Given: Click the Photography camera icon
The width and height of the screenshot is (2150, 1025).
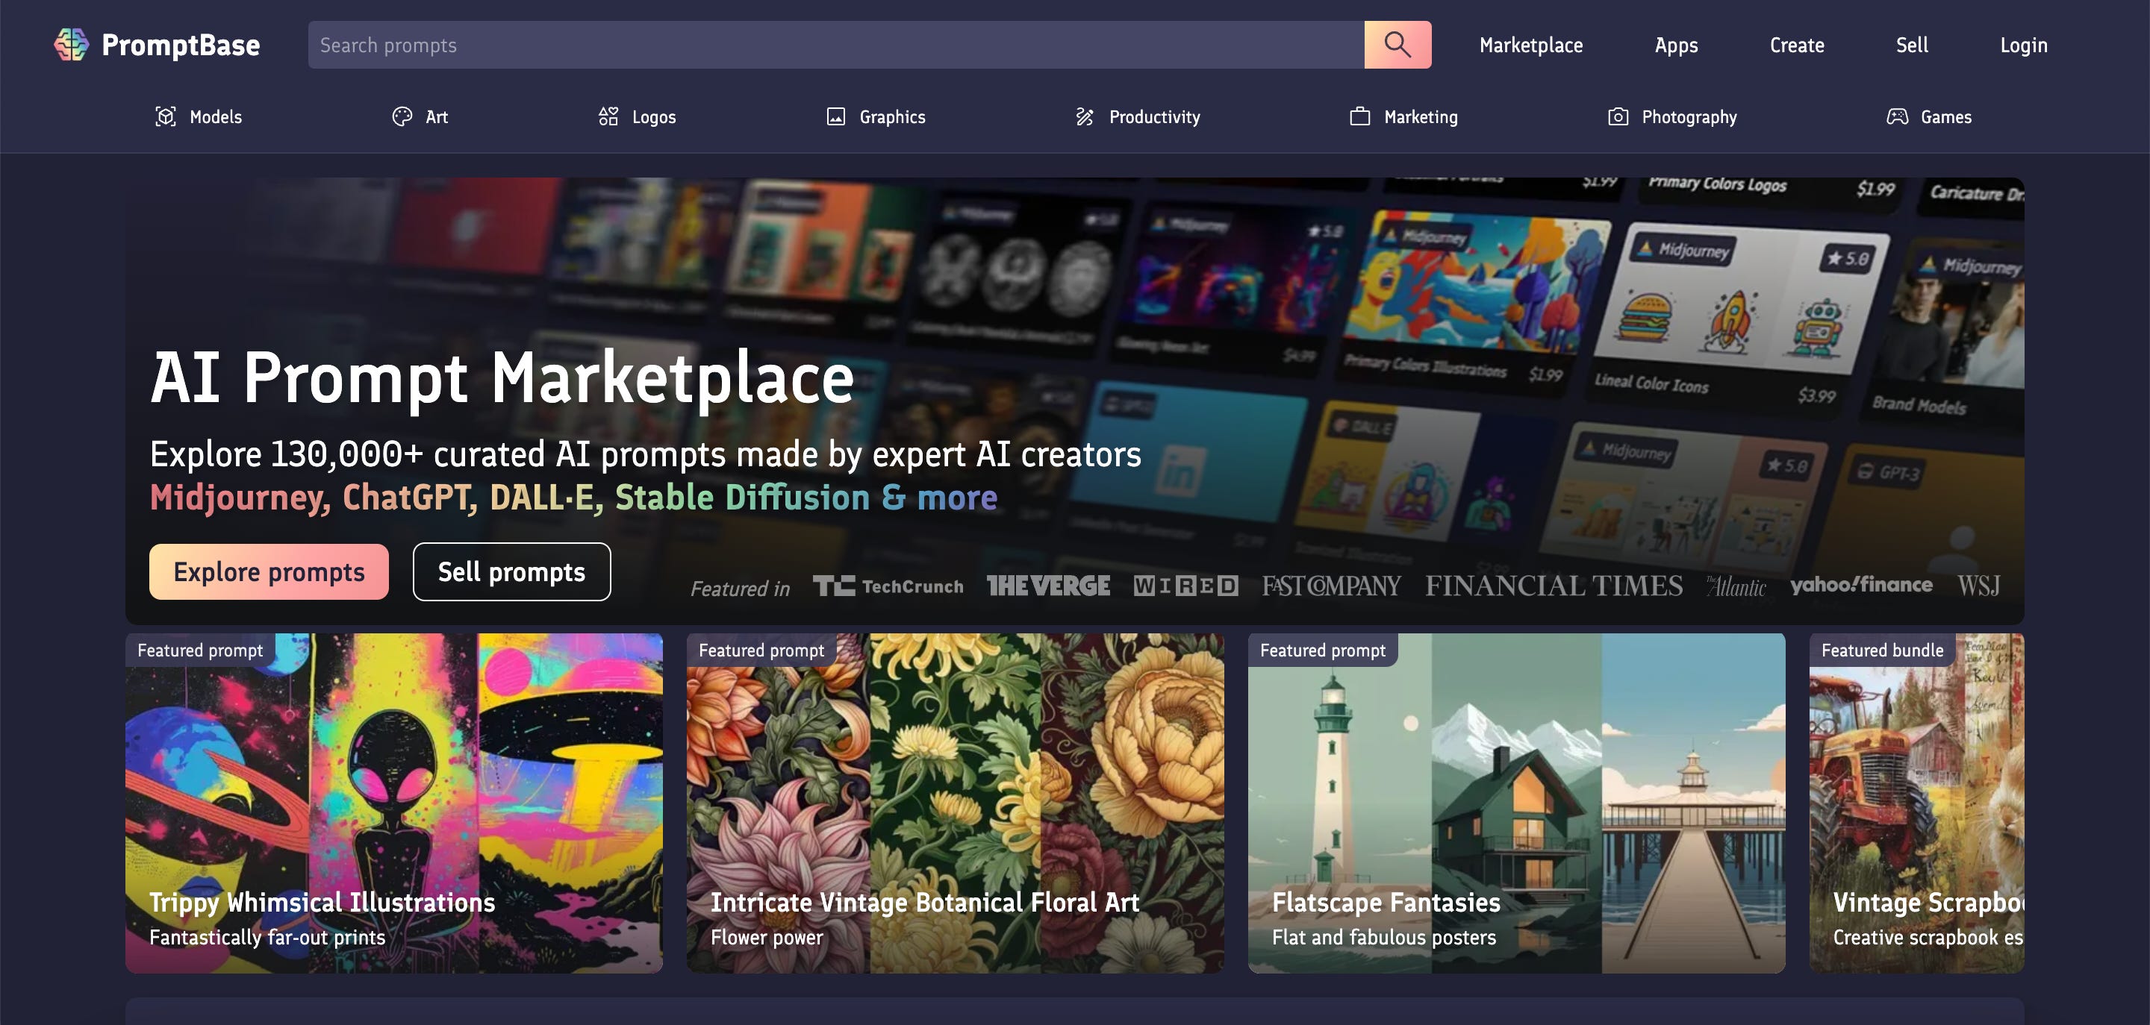Looking at the screenshot, I should pyautogui.click(x=1618, y=117).
